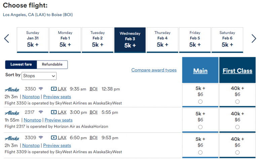Screen dimensions: 259x161
Task: Select the Lowest fare option
Action: [21, 65]
